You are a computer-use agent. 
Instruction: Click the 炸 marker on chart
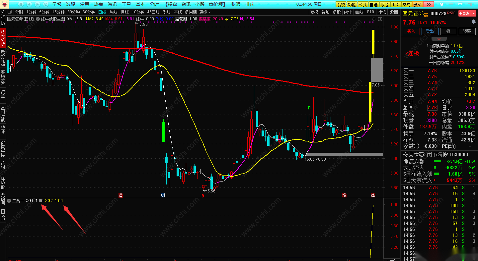309,108
